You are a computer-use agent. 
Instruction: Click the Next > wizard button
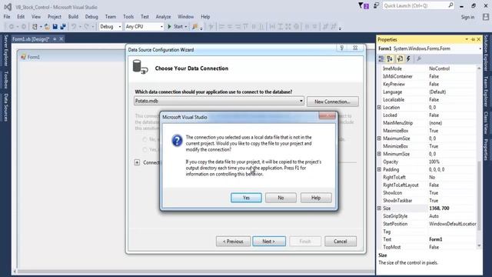pyautogui.click(x=269, y=242)
